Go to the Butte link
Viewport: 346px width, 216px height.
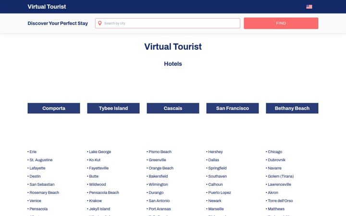coord(94,176)
